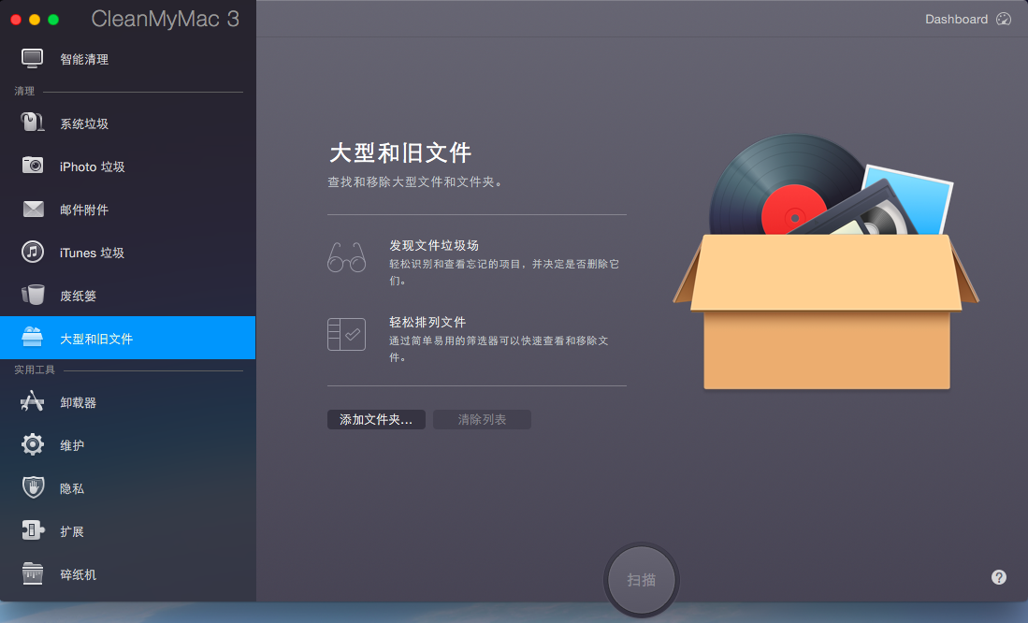The image size is (1028, 623).
Task: Click the help question mark icon
Action: [998, 577]
